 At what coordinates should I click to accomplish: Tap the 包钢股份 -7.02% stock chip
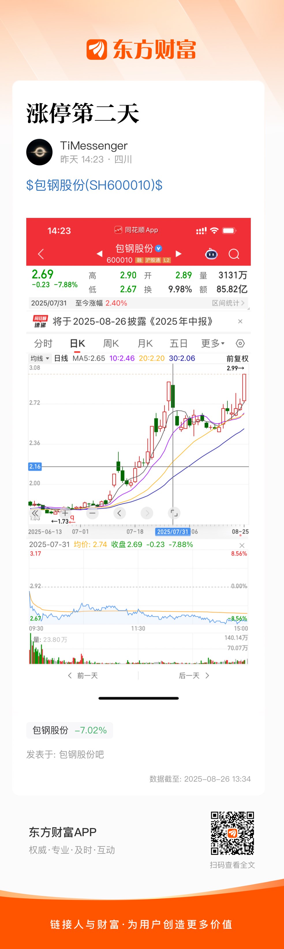coord(70,730)
